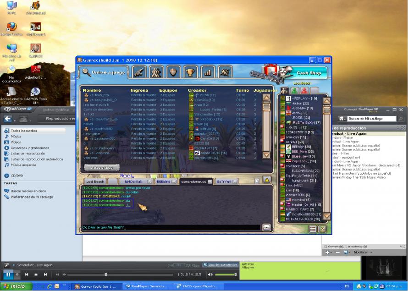Screen dimensions: 408x291
Task: Open the shield tab icon
Action: pyautogui.click(x=173, y=72)
